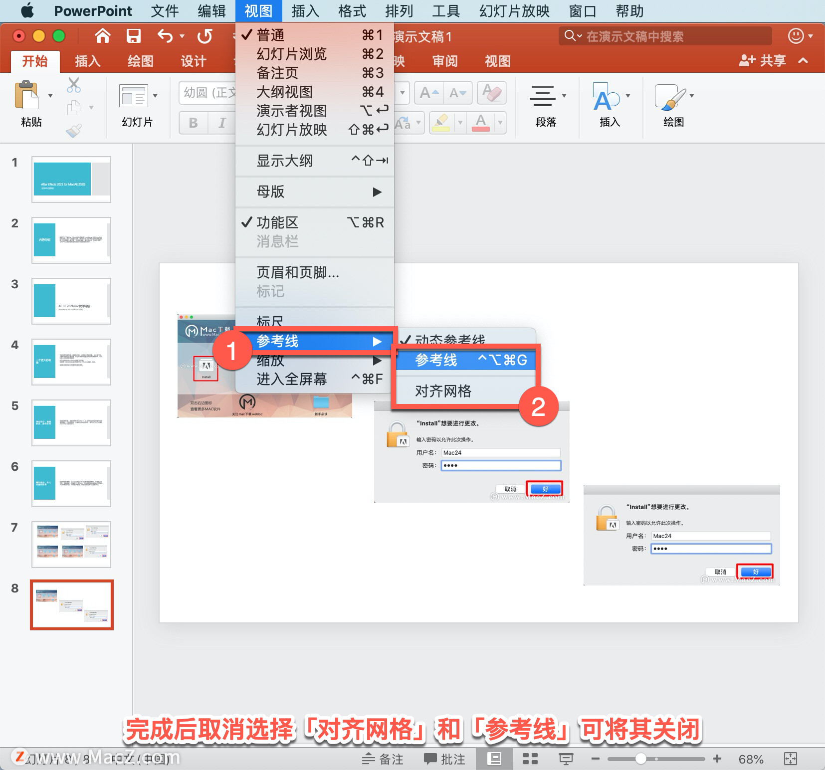
Task: Open Paste options dropdown arrow
Action: click(50, 95)
